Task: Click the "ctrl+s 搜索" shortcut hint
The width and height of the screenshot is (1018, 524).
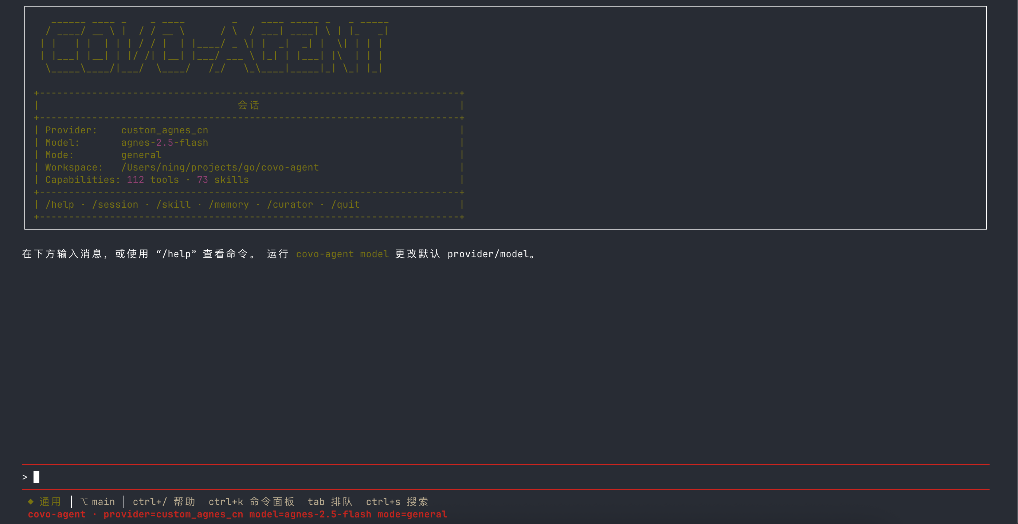Action: (x=397, y=501)
